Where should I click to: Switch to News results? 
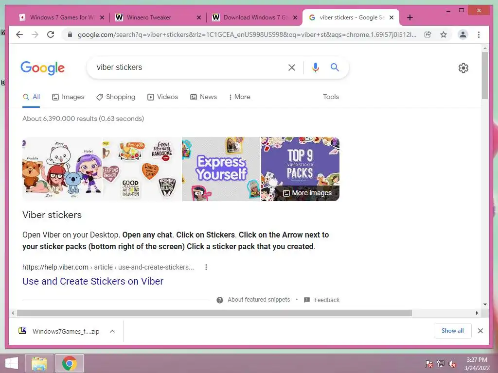click(x=204, y=97)
